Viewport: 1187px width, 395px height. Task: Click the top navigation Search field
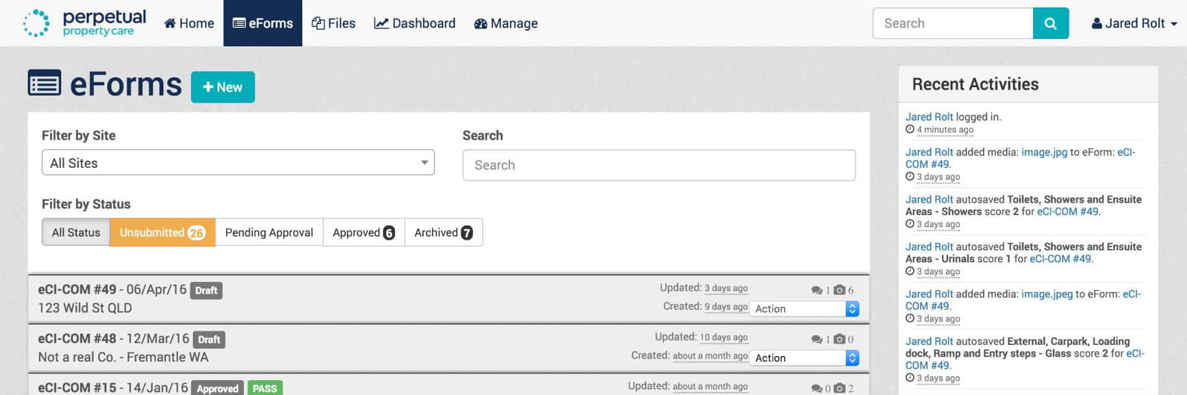[x=953, y=23]
